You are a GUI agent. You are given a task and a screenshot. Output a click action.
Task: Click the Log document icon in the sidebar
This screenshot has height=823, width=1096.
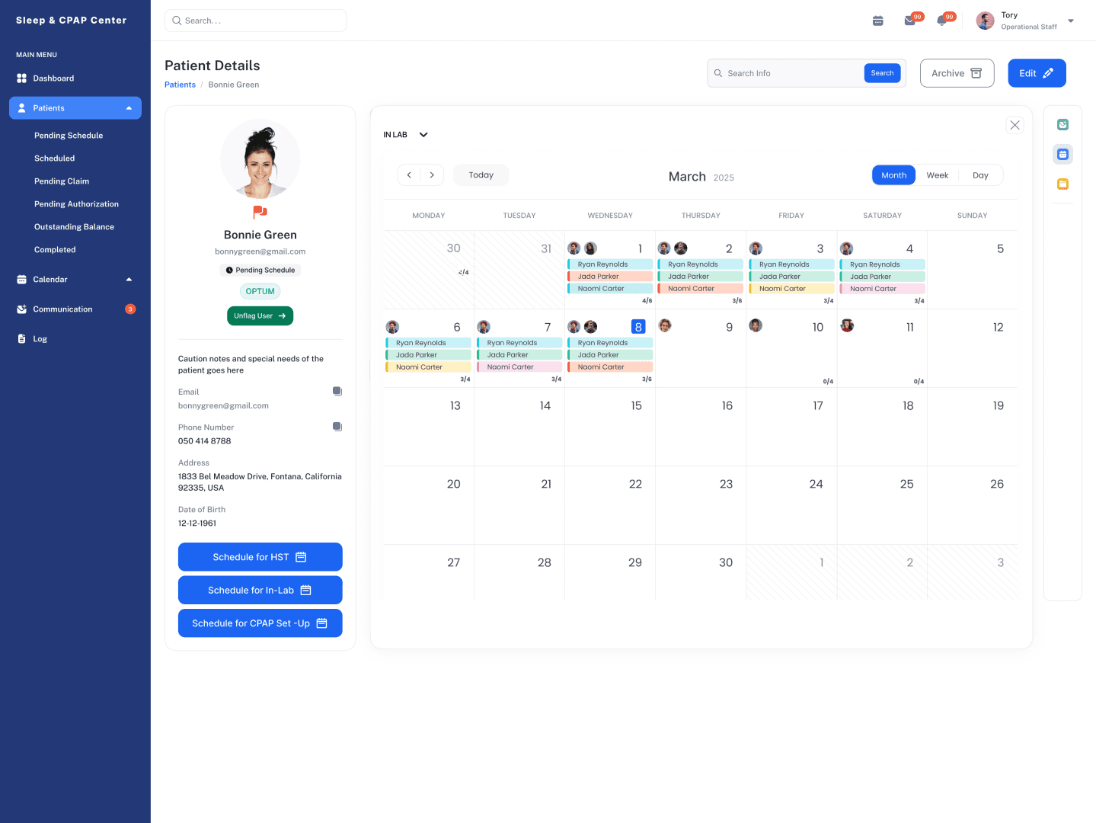tap(21, 339)
